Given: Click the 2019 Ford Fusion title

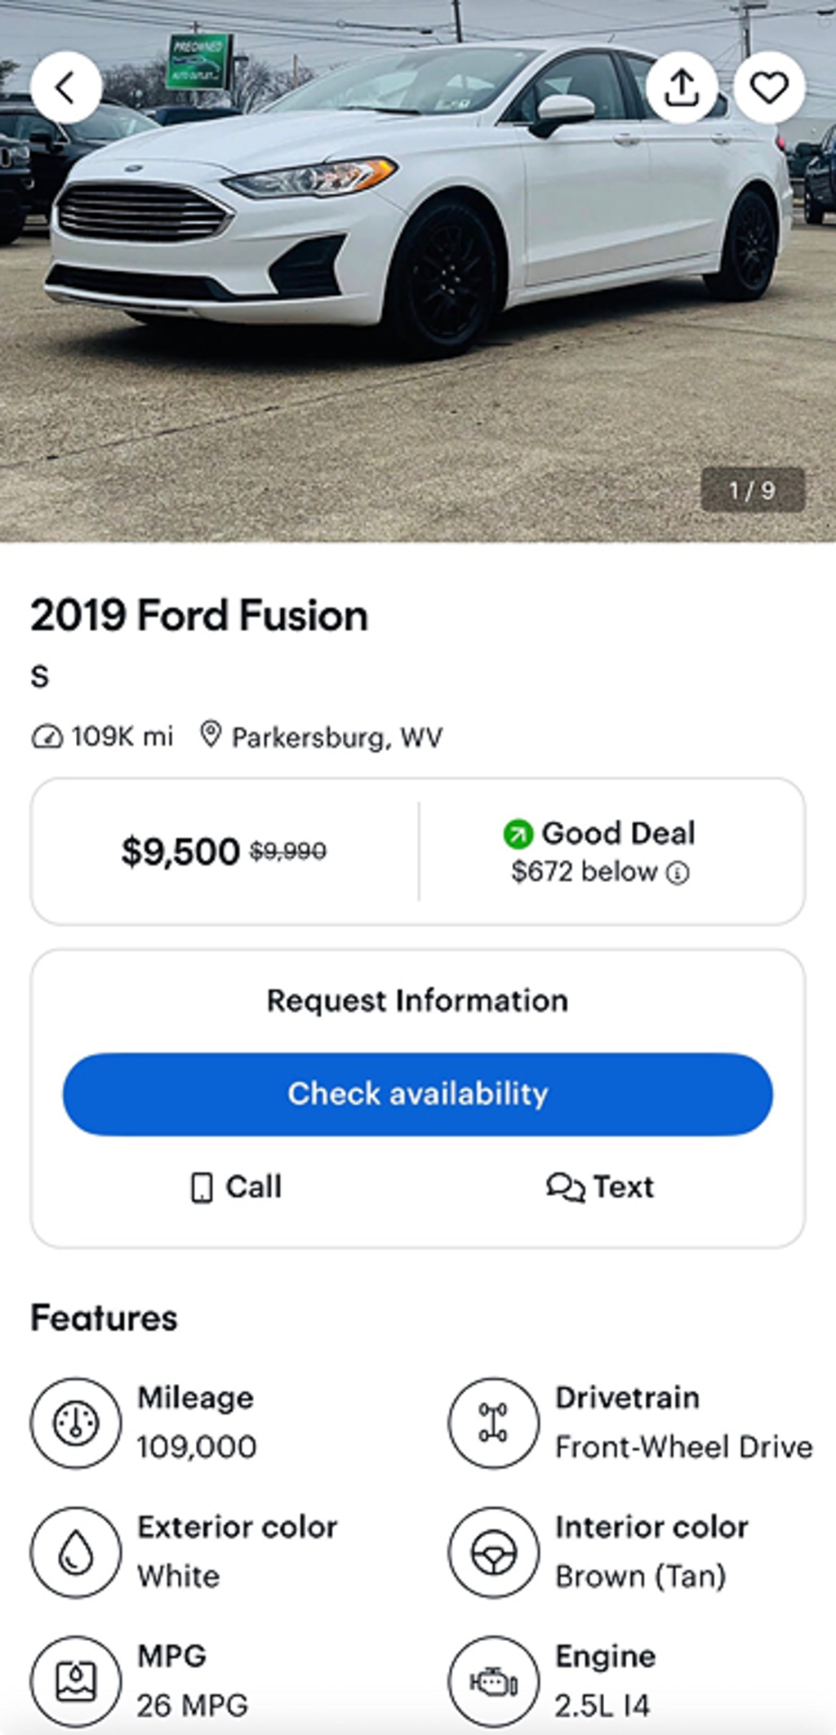Looking at the screenshot, I should tap(199, 616).
